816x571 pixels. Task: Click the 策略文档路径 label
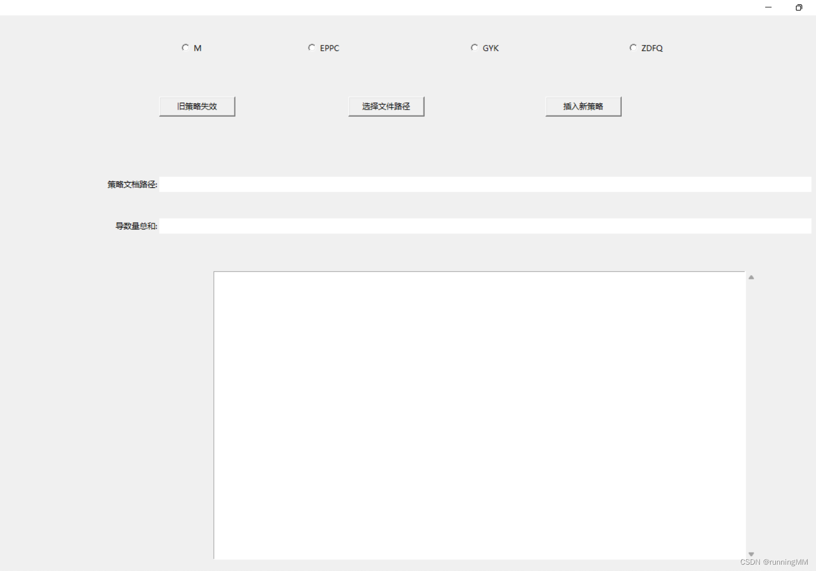pyautogui.click(x=131, y=185)
